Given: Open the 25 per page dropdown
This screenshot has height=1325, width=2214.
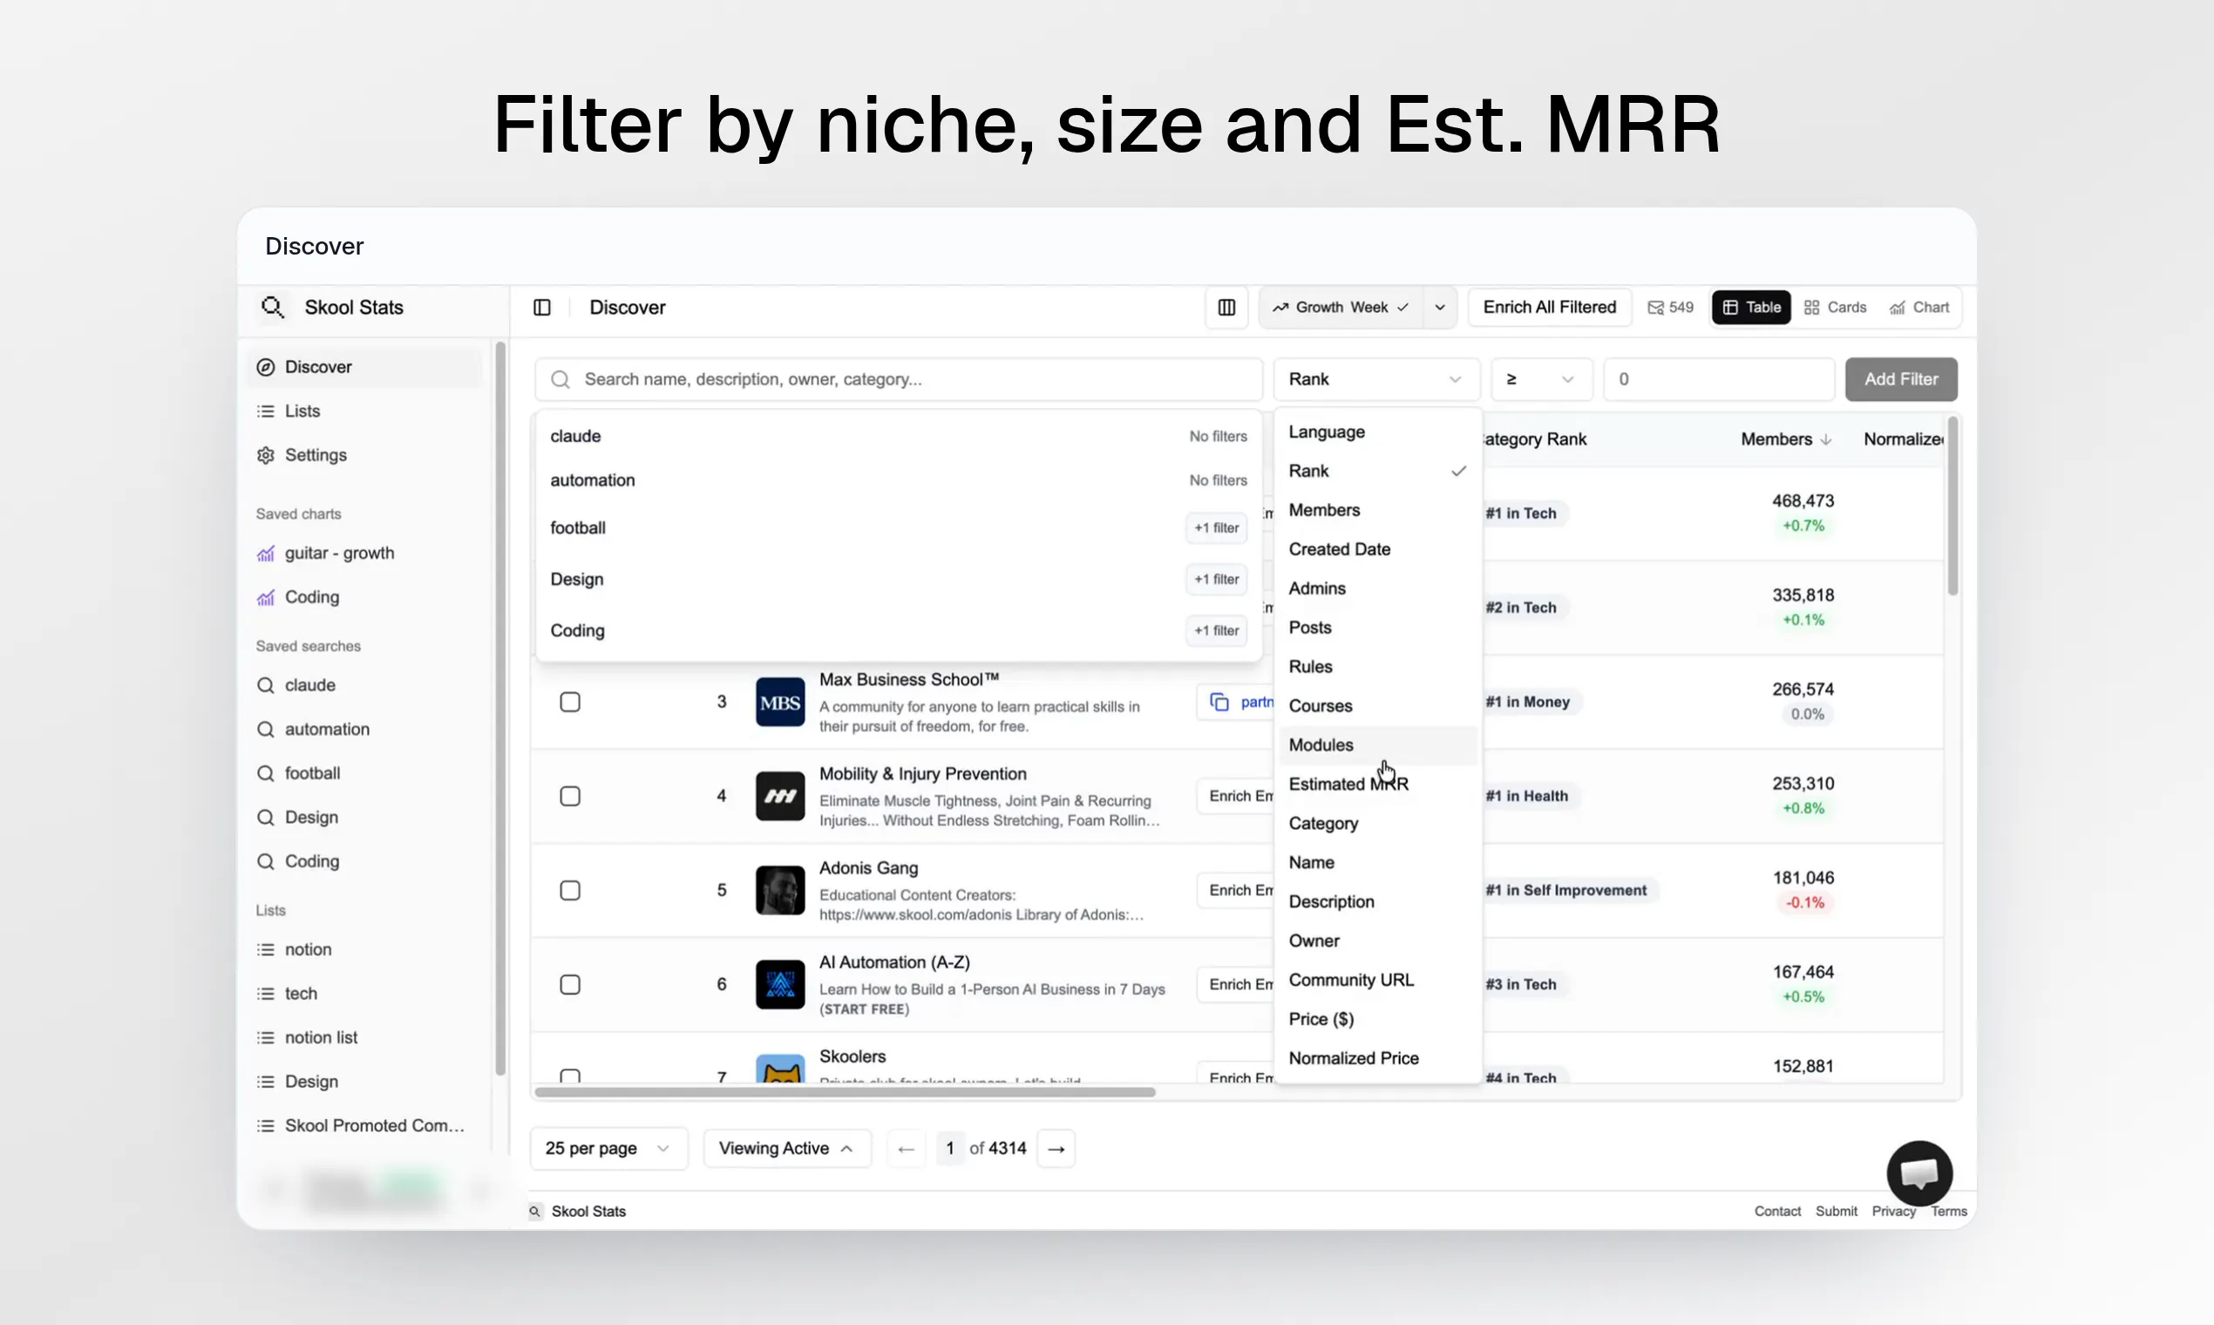Looking at the screenshot, I should pos(608,1148).
